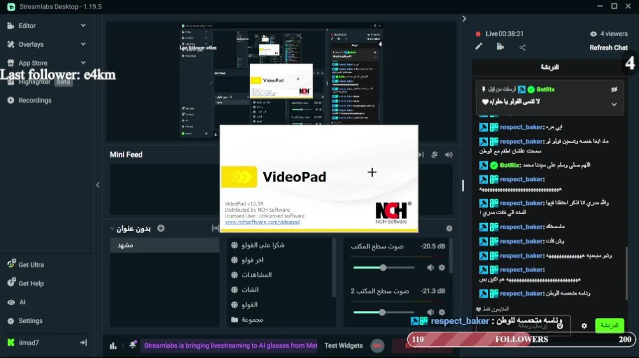Click the edit stream info pencil icon
This screenshot has width=639, height=358.
click(x=479, y=47)
